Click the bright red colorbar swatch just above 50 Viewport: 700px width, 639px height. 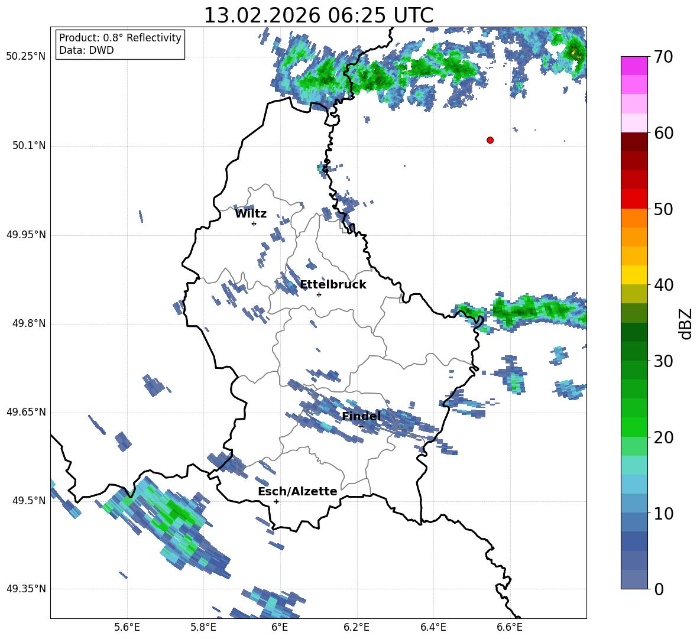pos(634,199)
